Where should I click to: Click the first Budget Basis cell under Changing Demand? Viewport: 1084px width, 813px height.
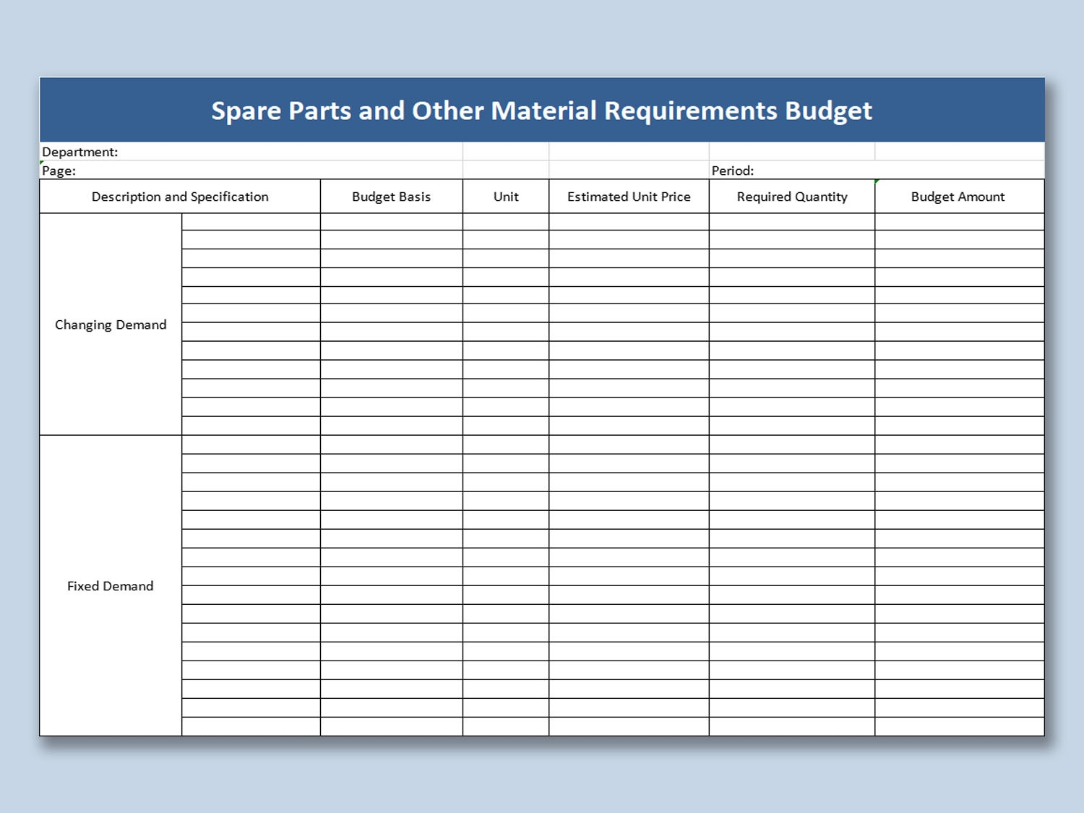click(390, 222)
